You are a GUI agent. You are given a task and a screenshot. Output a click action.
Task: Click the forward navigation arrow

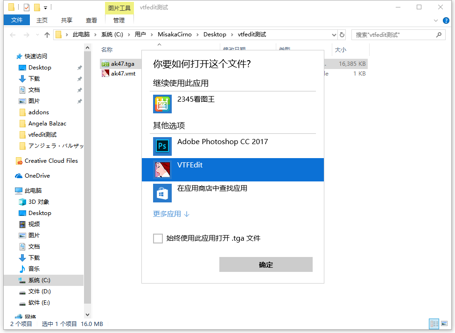[x=27, y=35]
